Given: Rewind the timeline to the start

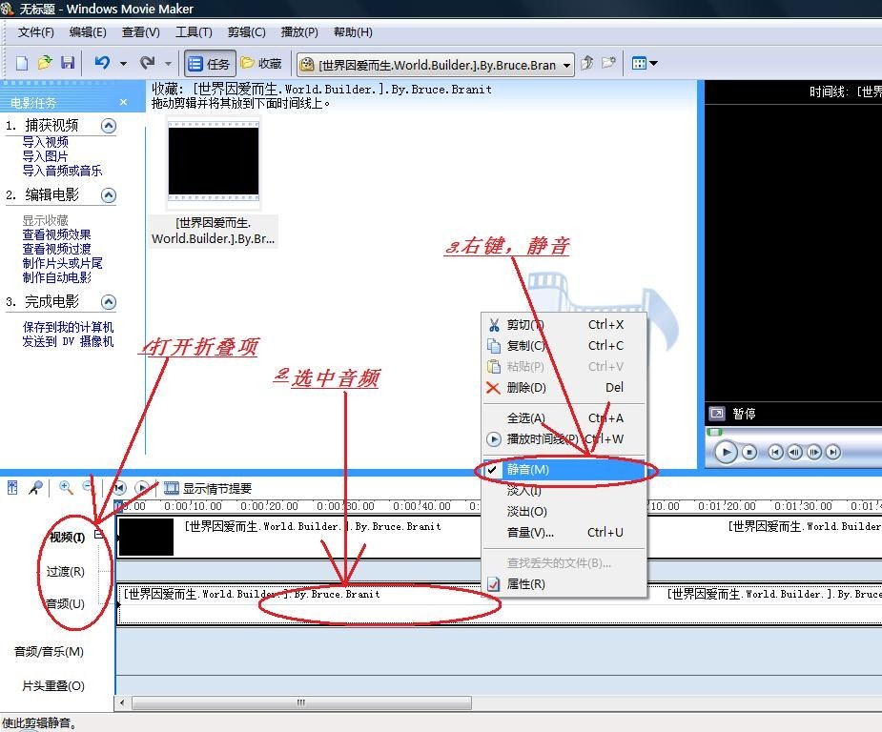Looking at the screenshot, I should (118, 487).
